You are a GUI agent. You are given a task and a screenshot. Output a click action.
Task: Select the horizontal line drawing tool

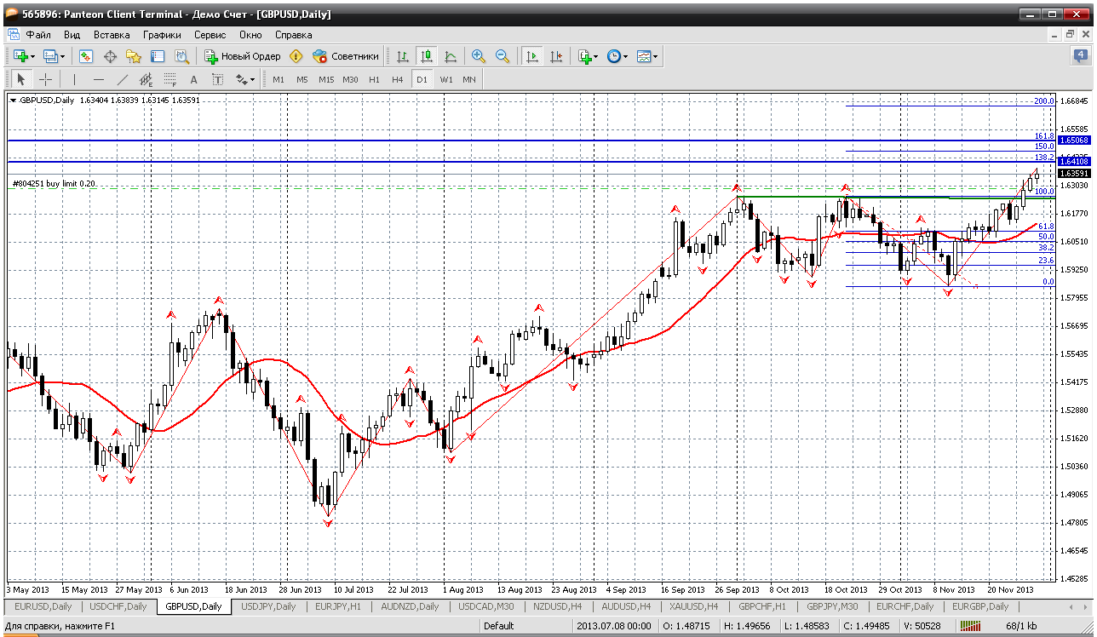[x=99, y=79]
